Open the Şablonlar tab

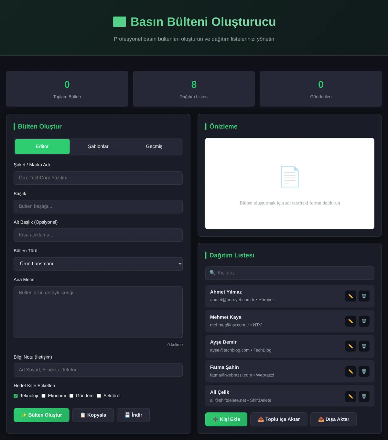pos(98,146)
